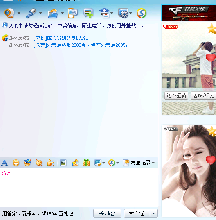Open the honor points 2805 link

[81, 45]
